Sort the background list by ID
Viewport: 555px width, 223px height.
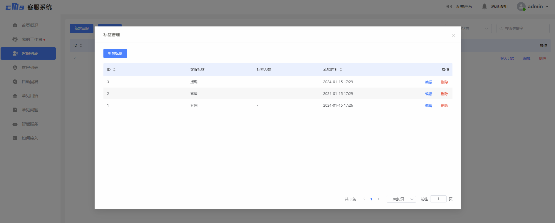point(81,46)
